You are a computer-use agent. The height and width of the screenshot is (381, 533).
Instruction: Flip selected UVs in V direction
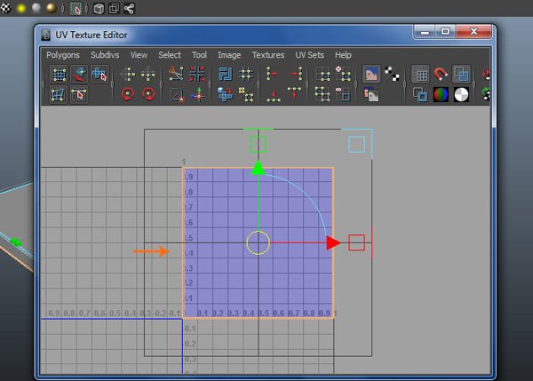pyautogui.click(x=148, y=74)
